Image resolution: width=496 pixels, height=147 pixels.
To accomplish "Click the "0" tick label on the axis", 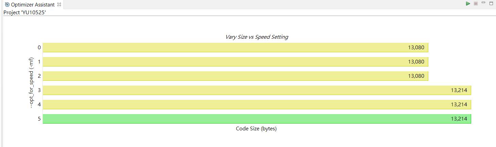I will pos(39,48).
